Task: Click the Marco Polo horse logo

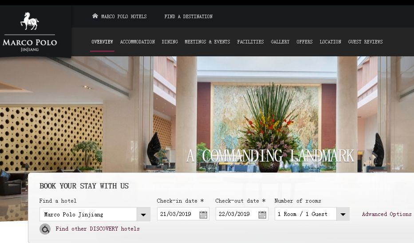Action: [30, 21]
